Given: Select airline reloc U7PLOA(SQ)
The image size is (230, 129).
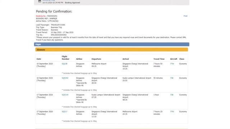Looking at the screenshot, I should 53,21.
